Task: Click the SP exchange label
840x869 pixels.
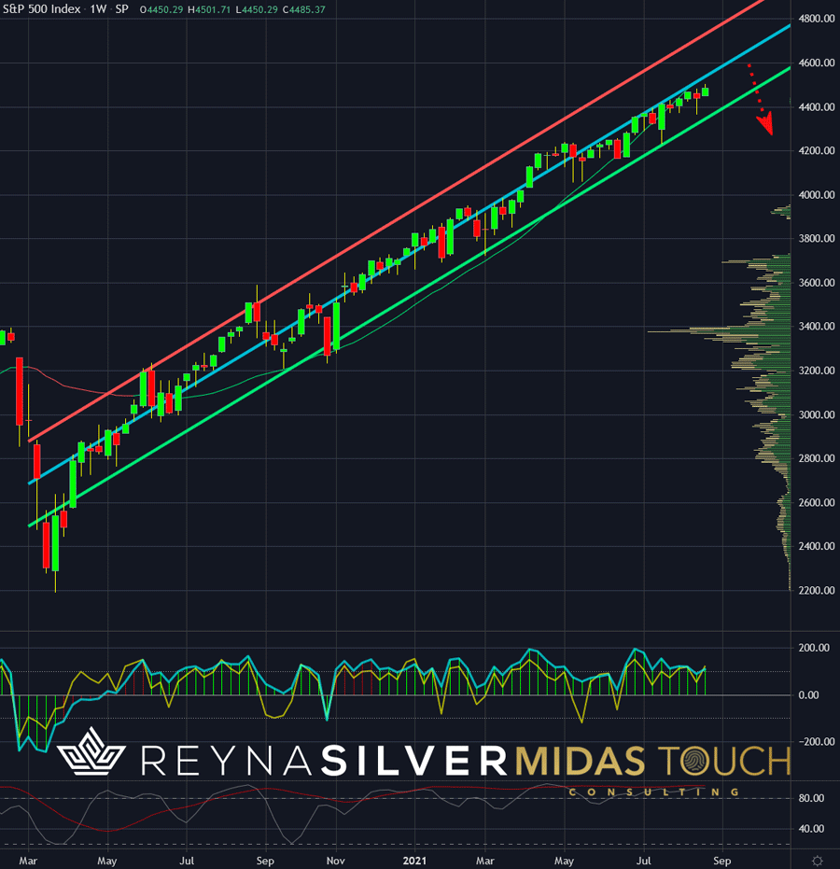Action: coord(121,8)
